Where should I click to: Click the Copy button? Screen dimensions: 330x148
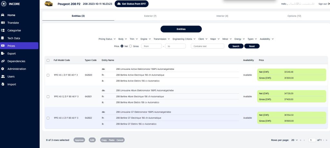click(x=104, y=140)
